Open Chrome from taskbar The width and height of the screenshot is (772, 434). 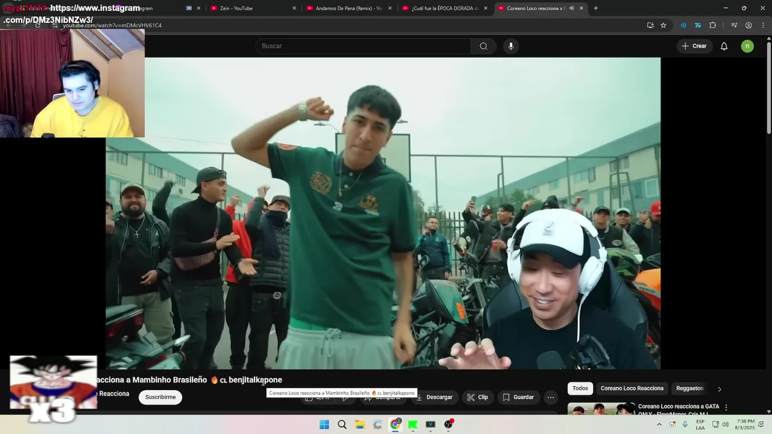point(395,424)
